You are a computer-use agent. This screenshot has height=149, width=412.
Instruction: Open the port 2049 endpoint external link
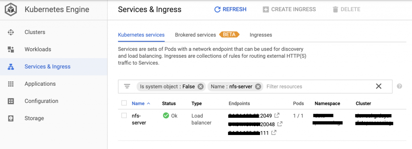pyautogui.click(x=277, y=115)
